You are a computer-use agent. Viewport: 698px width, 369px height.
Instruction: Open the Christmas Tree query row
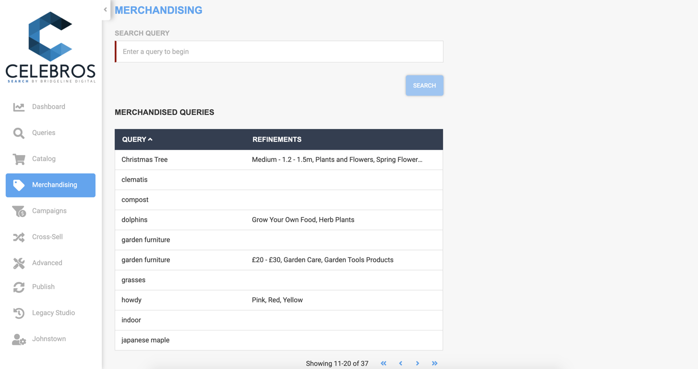pos(279,160)
